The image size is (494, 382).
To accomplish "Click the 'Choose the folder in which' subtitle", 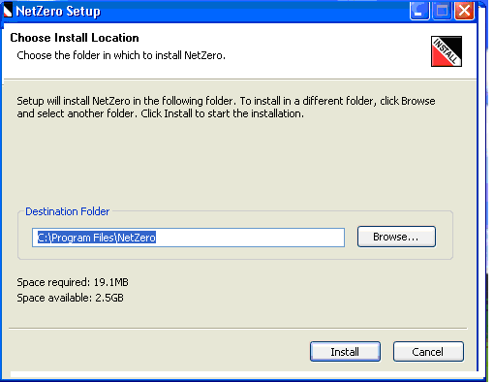I will (x=121, y=55).
